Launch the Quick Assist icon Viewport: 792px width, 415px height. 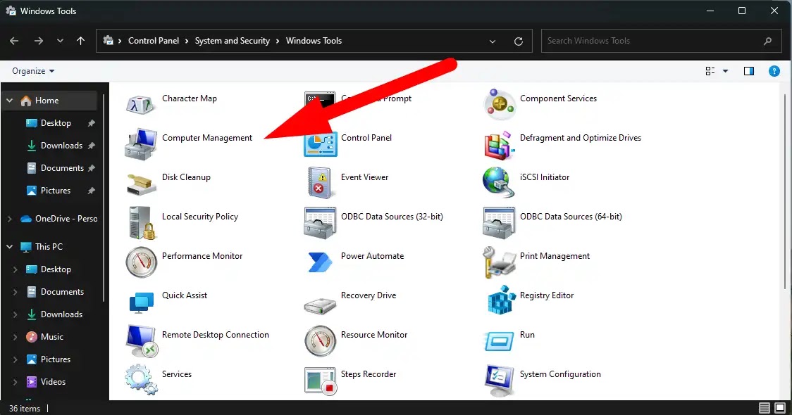click(141, 302)
